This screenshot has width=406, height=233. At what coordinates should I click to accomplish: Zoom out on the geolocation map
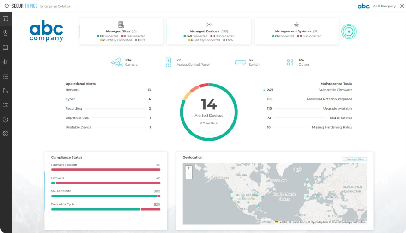point(189,175)
